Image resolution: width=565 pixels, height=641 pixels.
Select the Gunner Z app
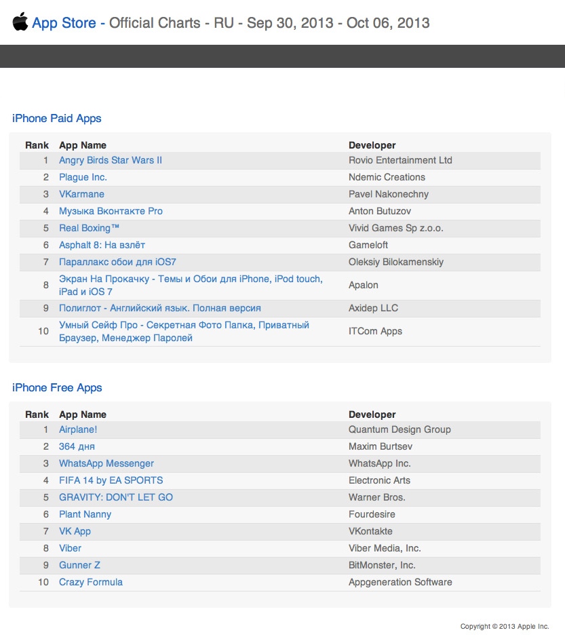(79, 566)
